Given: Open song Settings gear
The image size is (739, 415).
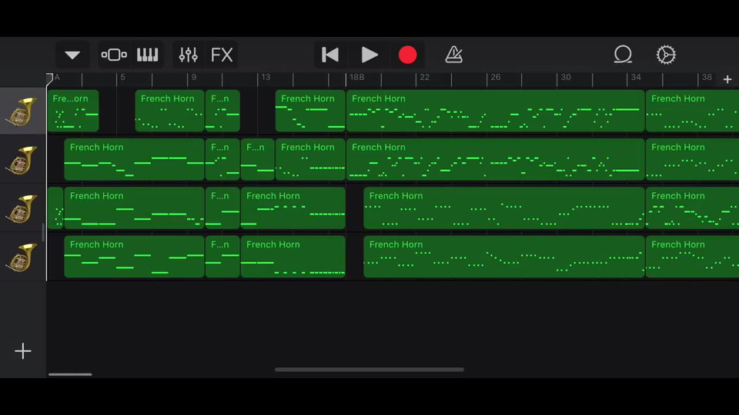Looking at the screenshot, I should tap(666, 55).
